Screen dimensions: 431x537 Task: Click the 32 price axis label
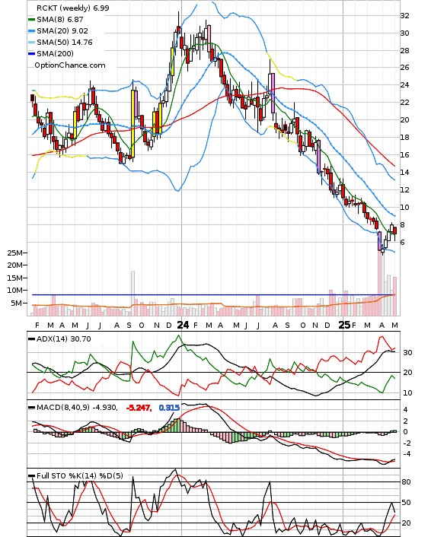404,16
